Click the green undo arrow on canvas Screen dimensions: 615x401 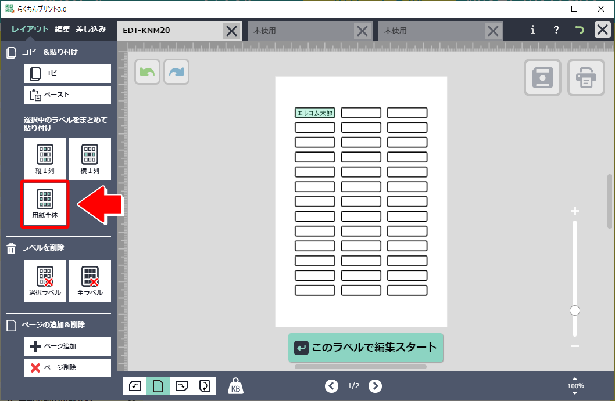148,72
